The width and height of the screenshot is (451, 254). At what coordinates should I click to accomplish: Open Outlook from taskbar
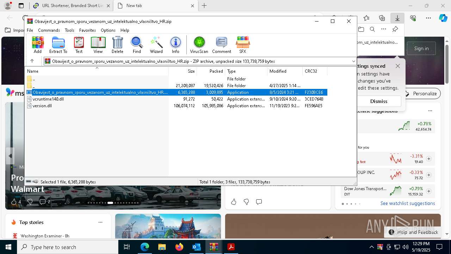pyautogui.click(x=197, y=247)
